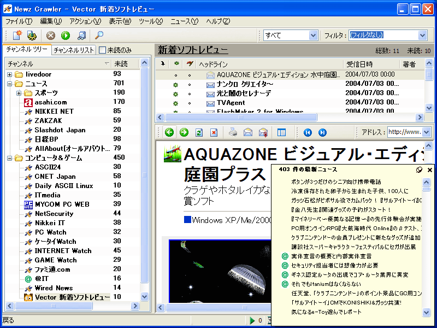
Task: Select the @IT channel
Action: click(42, 278)
